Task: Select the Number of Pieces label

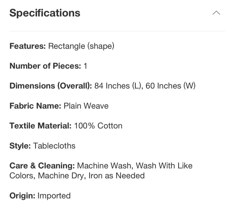Action: [45, 66]
